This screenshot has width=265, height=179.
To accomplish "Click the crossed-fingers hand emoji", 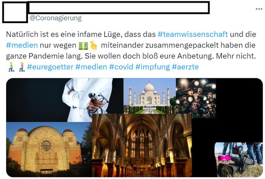I will pyautogui.click(x=94, y=46).
